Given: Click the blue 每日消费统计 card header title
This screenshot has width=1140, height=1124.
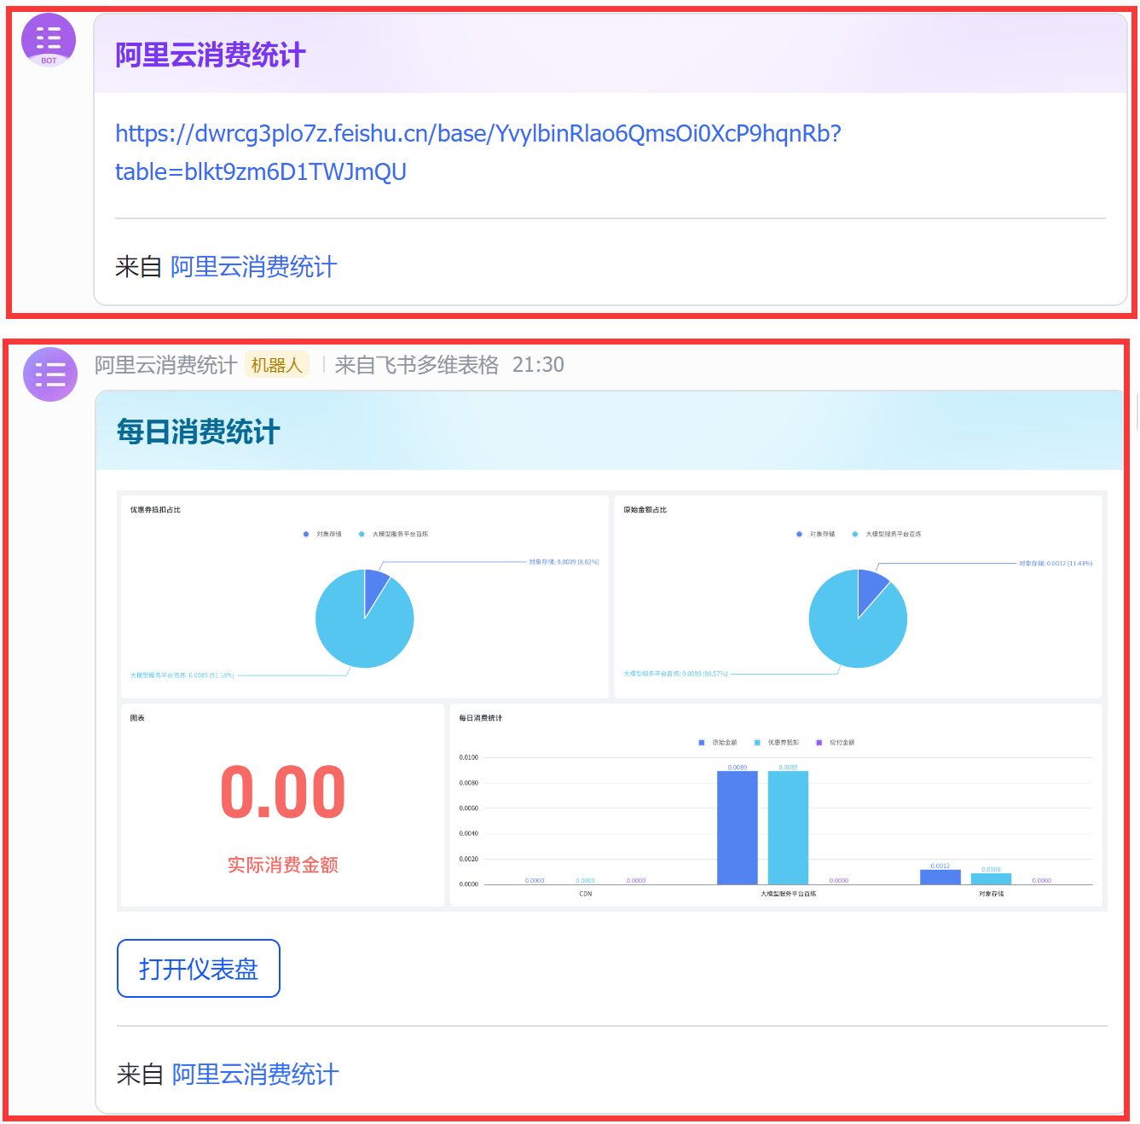Looking at the screenshot, I should pos(199,432).
